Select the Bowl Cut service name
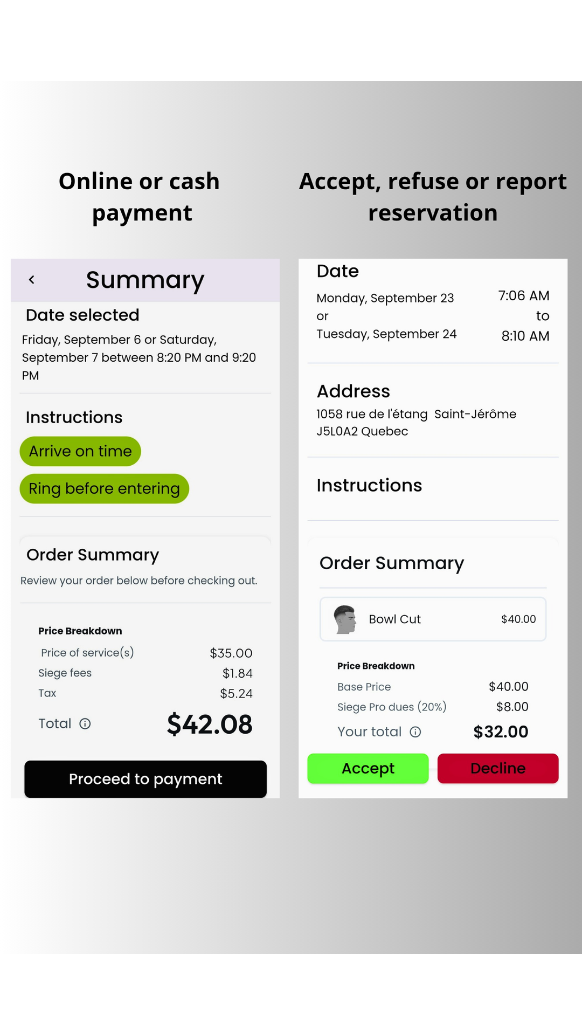Screen dimensions: 582x1035 point(394,619)
